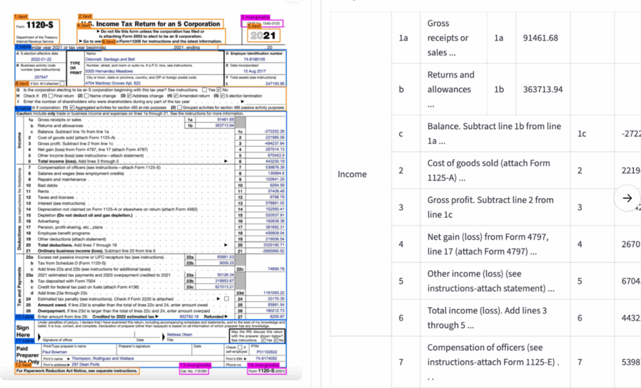Tick the Form 2220 attached checkbox
Image resolution: width=641 pixels, height=388 pixels.
227,299
